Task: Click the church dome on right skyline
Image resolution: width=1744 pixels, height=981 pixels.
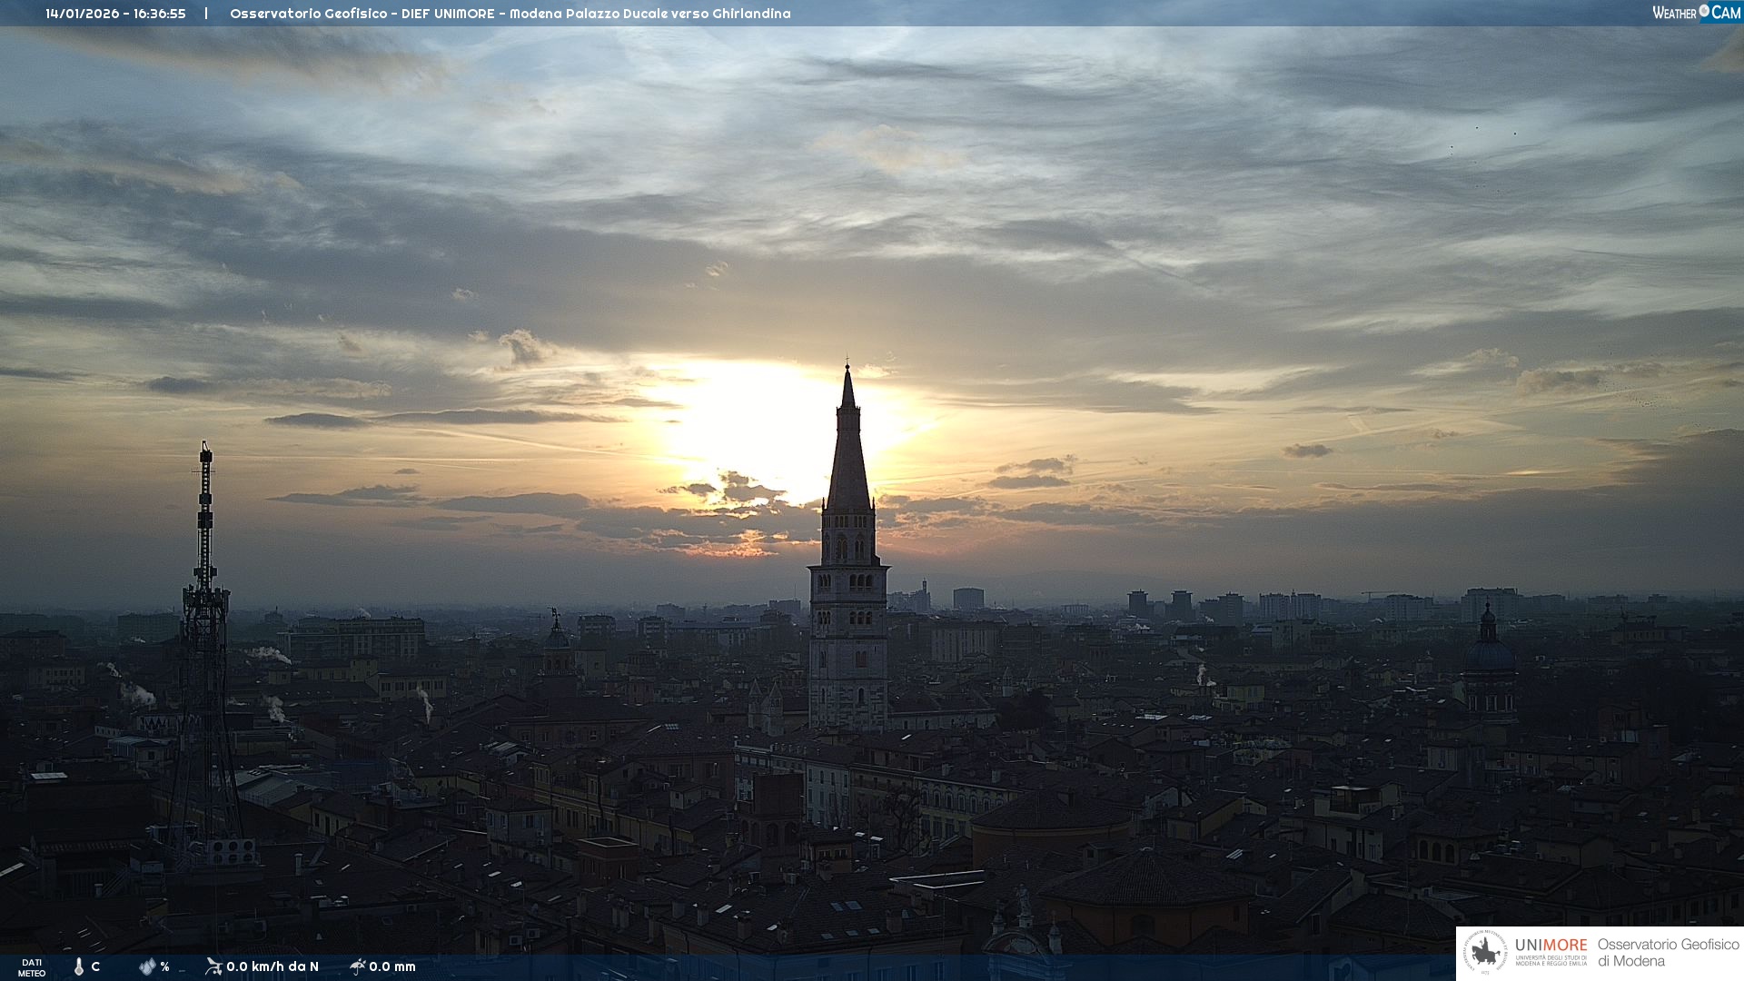Action: coord(1488,656)
